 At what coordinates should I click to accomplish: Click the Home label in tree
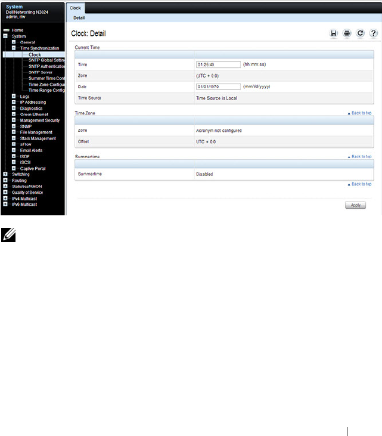tap(17, 30)
